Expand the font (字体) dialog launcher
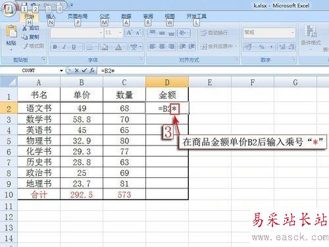Image resolution: width=329 pixels, height=247 pixels. coord(141,59)
